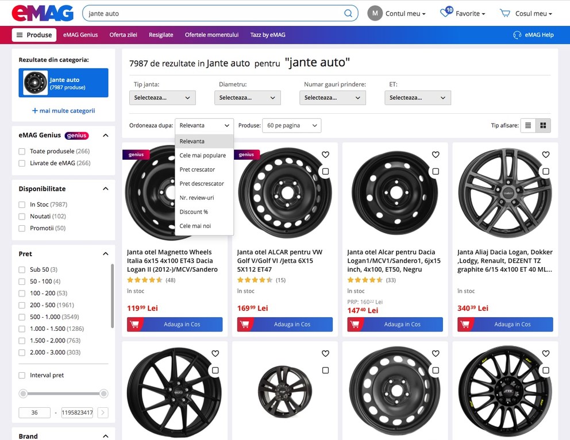Image resolution: width=570 pixels, height=440 pixels.
Task: Click the jante auto search field
Action: tap(213, 13)
